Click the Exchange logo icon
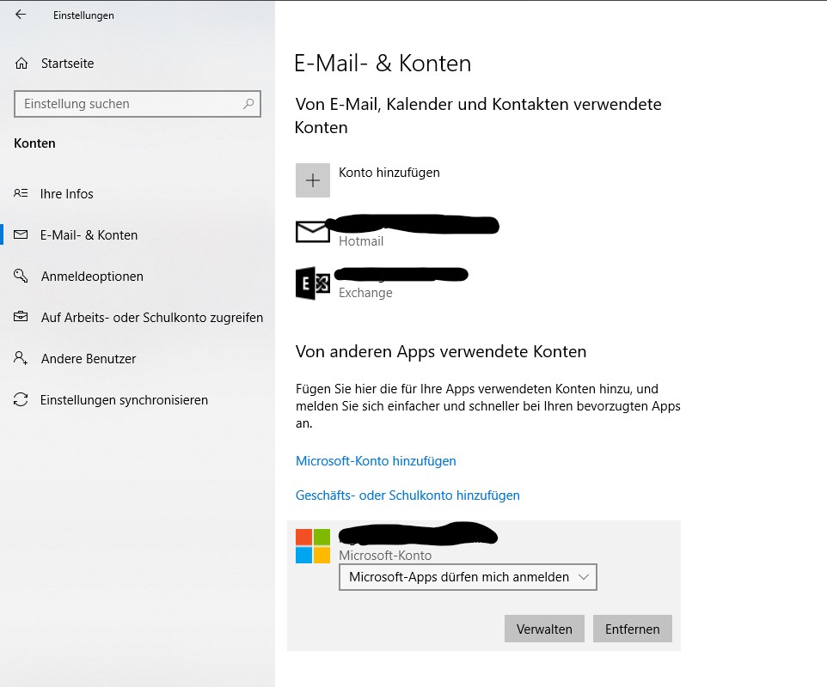Image resolution: width=827 pixels, height=687 pixels. coord(313,283)
